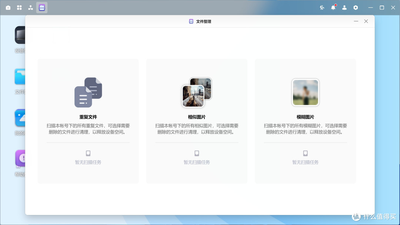
Task: Open the task activity icon in top bar
Action: click(322, 8)
